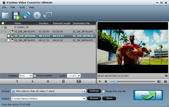Click the iFastime app logo icon
This screenshot has width=169, height=107.
pos(4,3)
